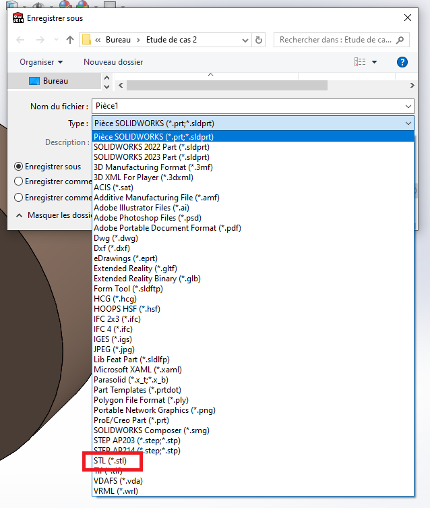Select Portable Network Graphics (*.png)

coord(253,410)
